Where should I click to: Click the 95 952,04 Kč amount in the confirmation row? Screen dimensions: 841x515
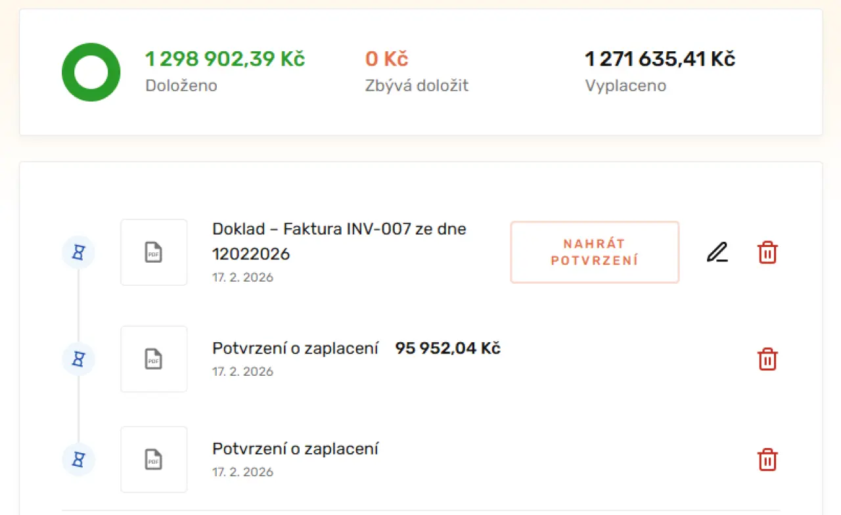coord(447,348)
